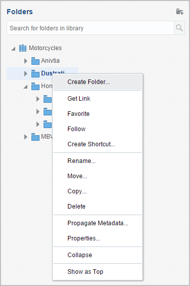Choose Create Folder... from context menu

click(x=97, y=82)
